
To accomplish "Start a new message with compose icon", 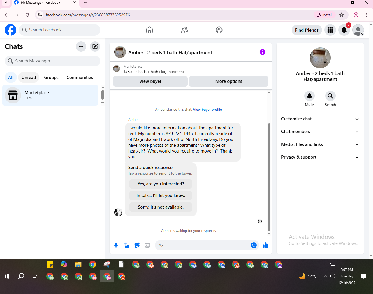I will click(95, 46).
